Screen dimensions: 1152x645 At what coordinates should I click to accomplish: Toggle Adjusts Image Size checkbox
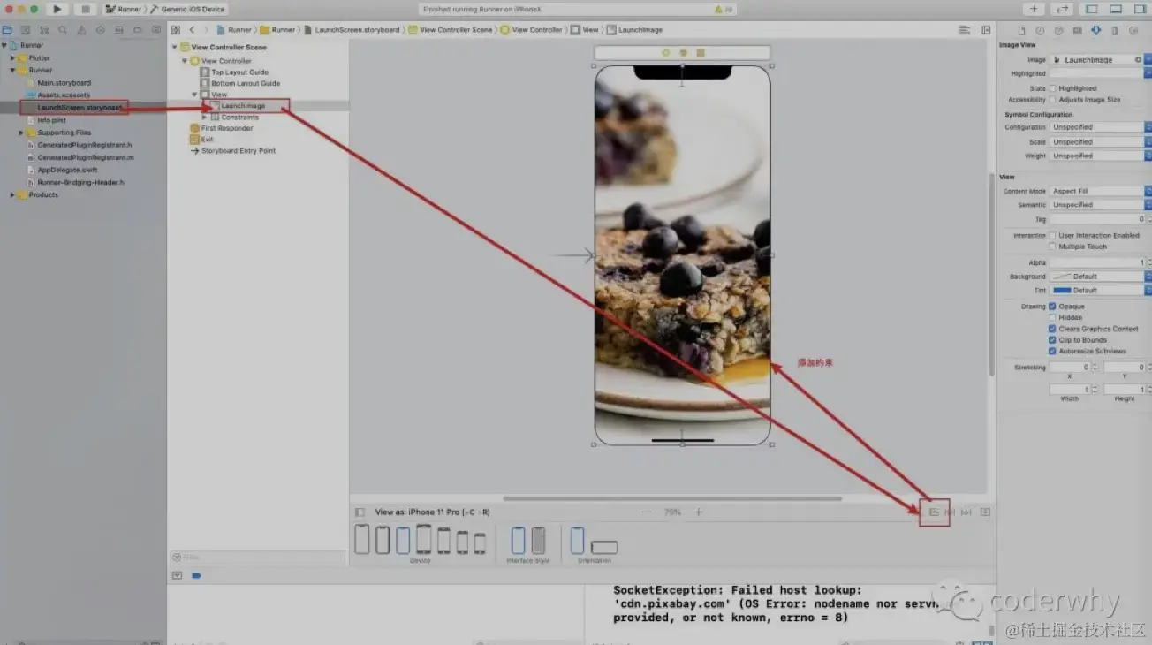(x=1053, y=100)
